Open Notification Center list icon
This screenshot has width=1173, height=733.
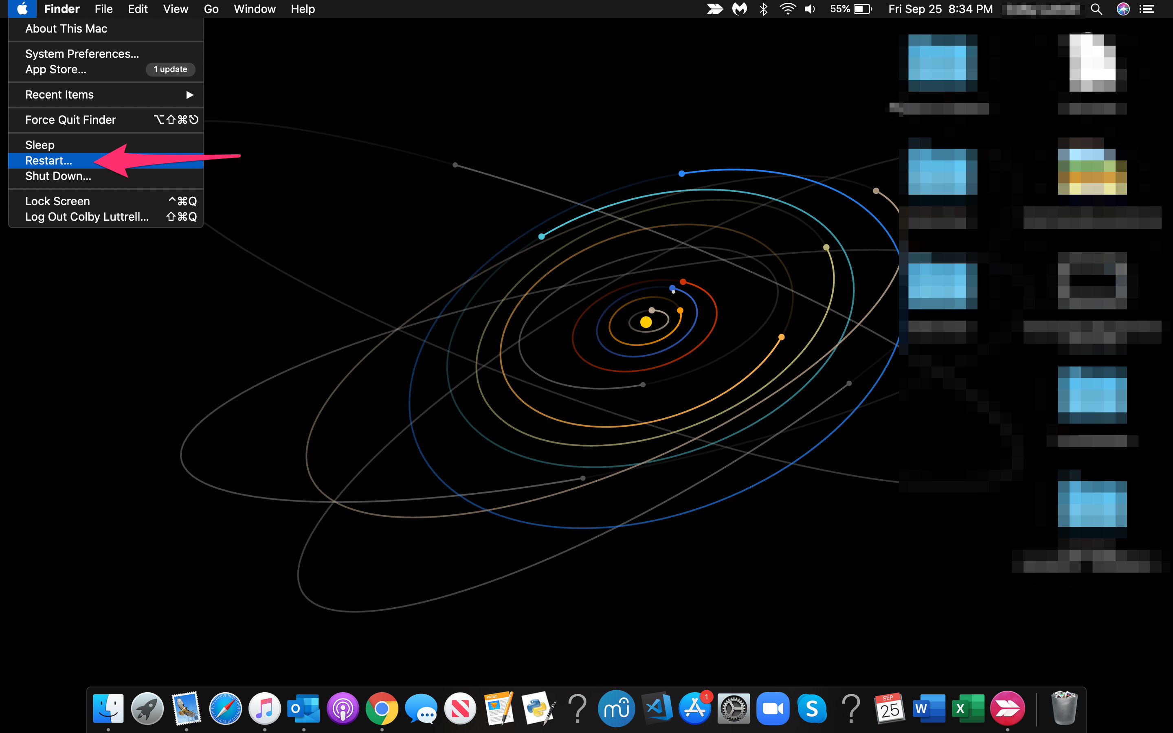point(1147,9)
